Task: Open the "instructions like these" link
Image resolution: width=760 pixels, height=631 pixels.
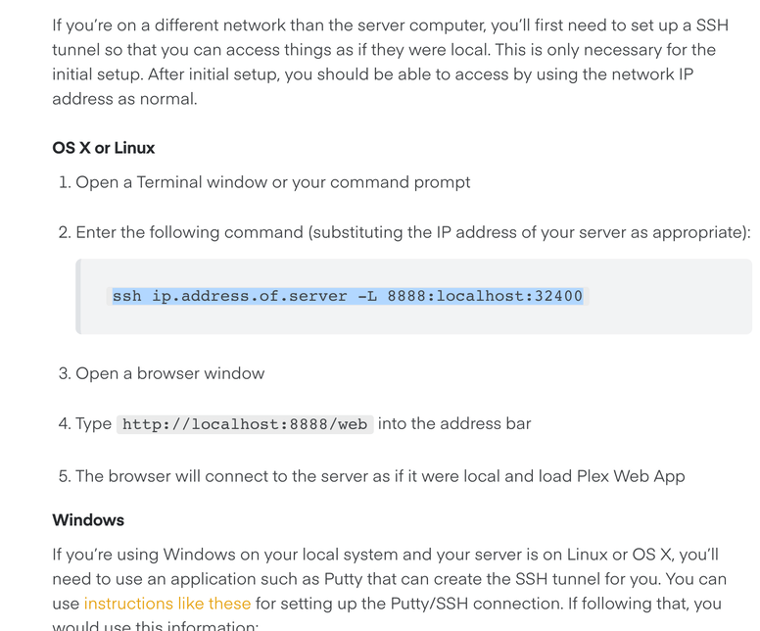Action: (166, 604)
